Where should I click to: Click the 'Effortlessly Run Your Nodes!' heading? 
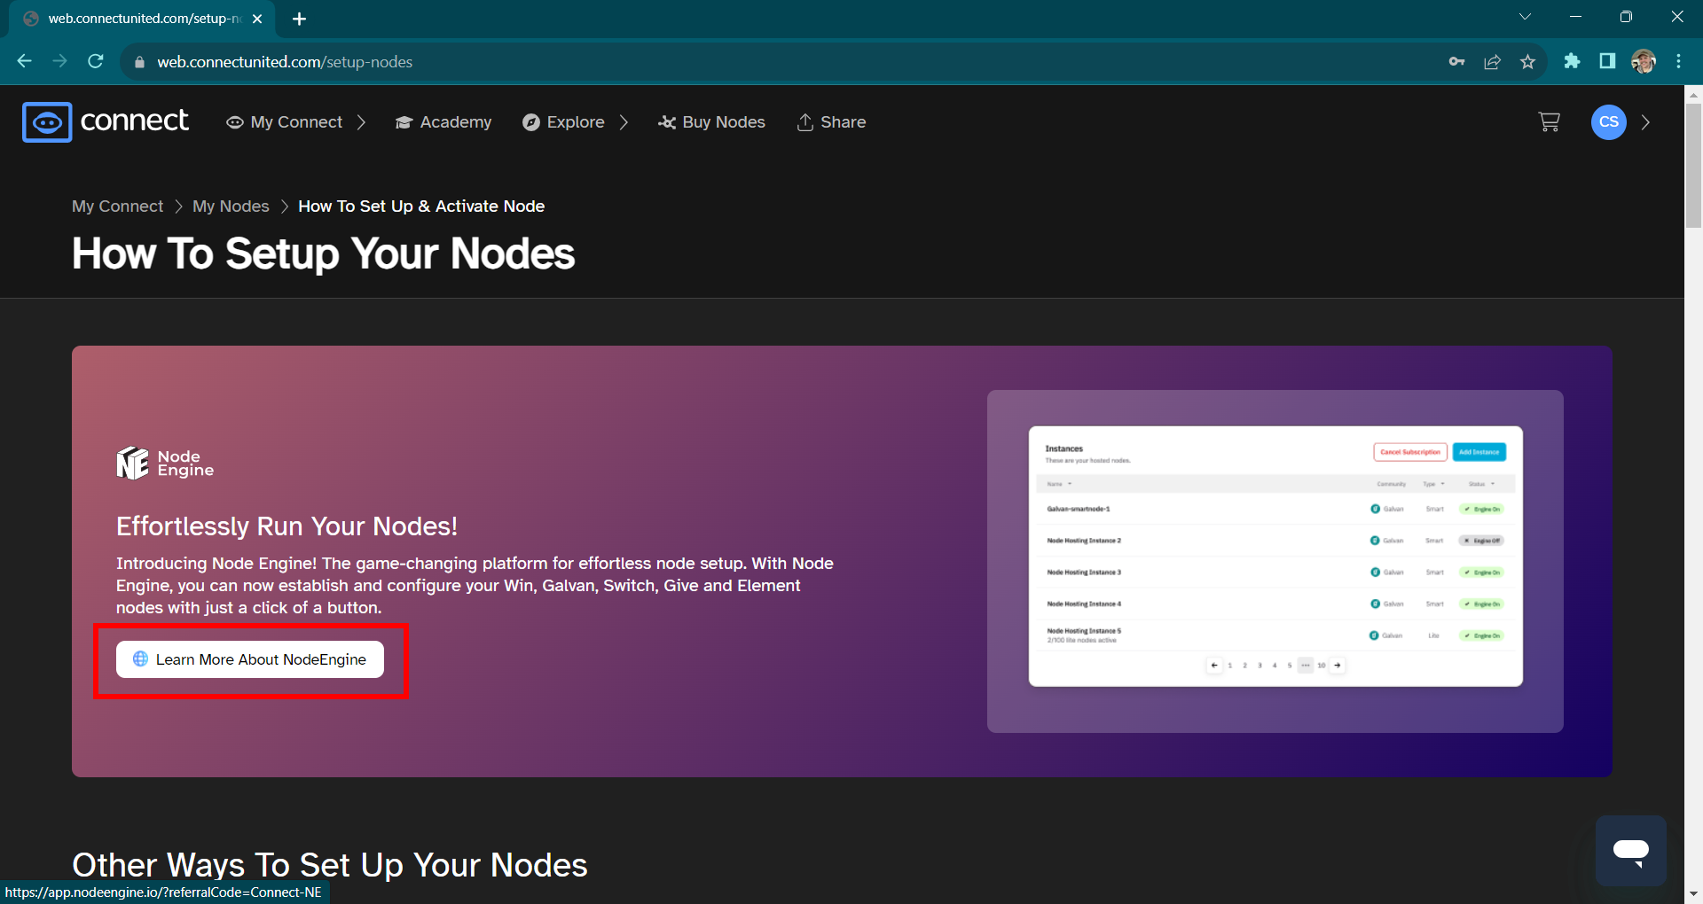coord(286,526)
